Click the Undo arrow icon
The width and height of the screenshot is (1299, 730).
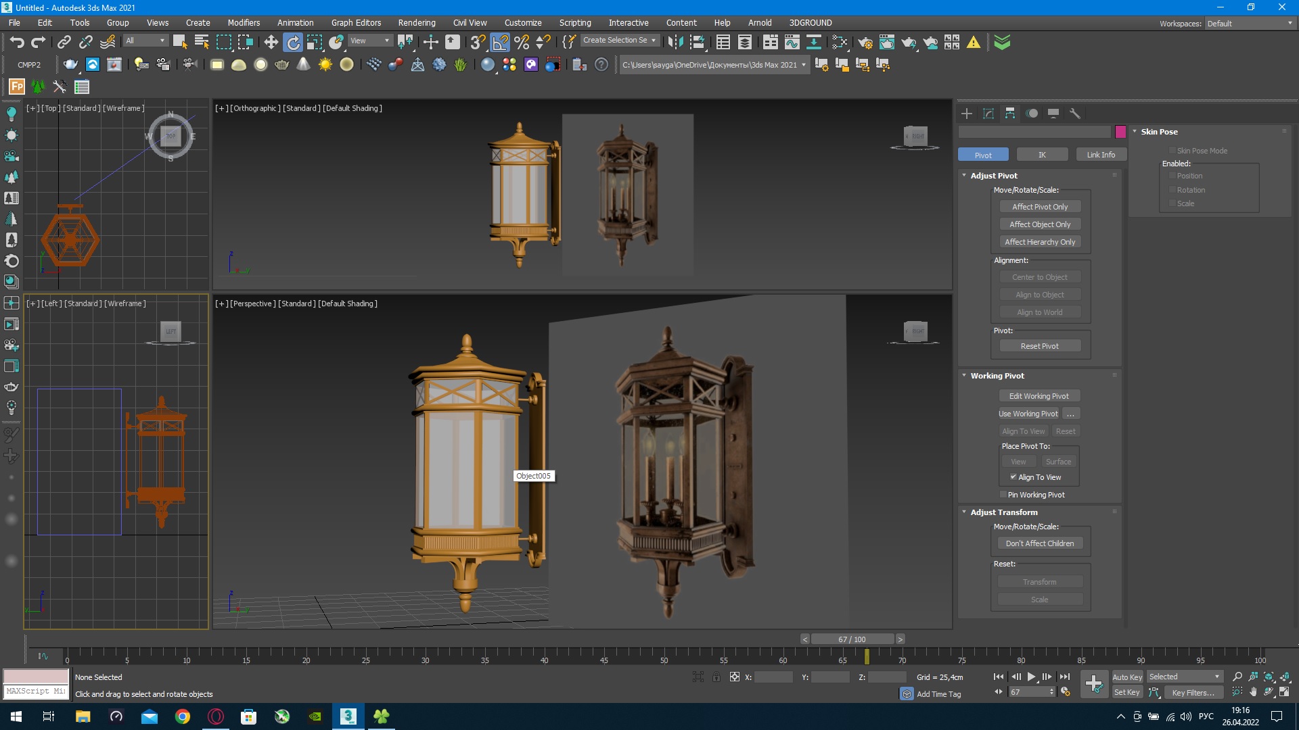tap(17, 43)
